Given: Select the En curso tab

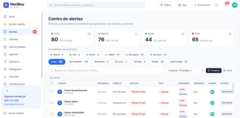Looking at the screenshot, I should pyautogui.click(x=121, y=62).
